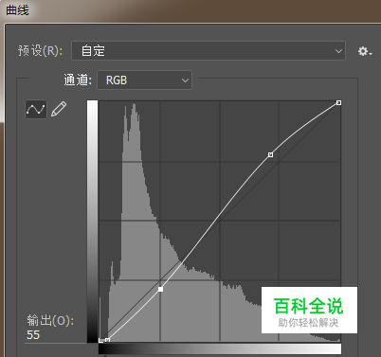381x357 pixels.
Task: Open the 预设 preset dropdown
Action: [209, 50]
